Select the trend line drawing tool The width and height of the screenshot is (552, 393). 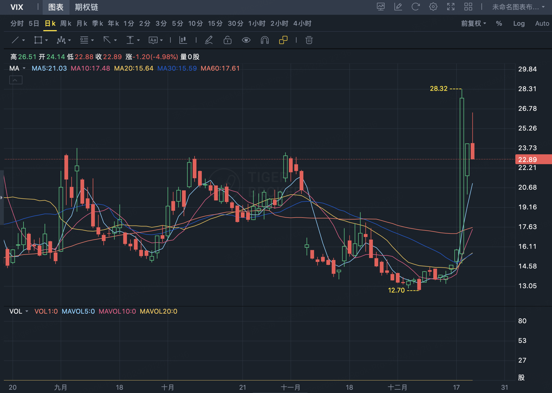(x=15, y=40)
